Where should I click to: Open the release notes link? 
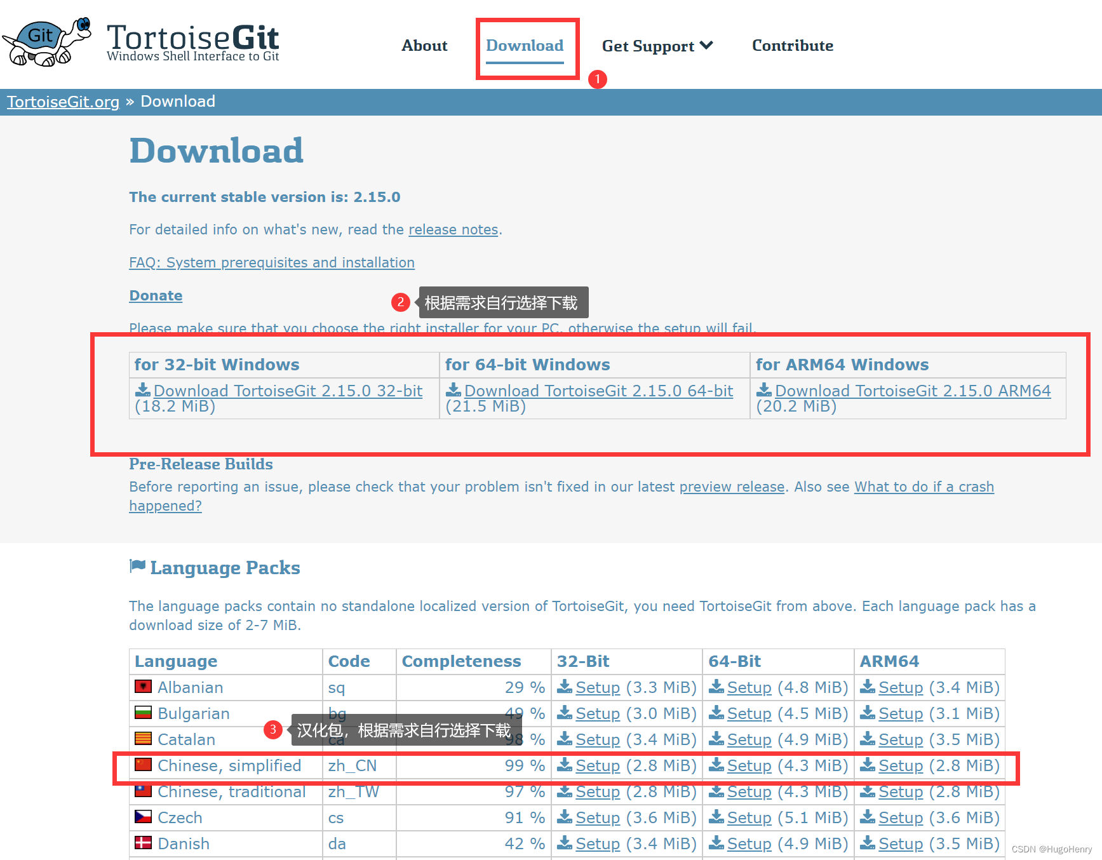click(453, 229)
